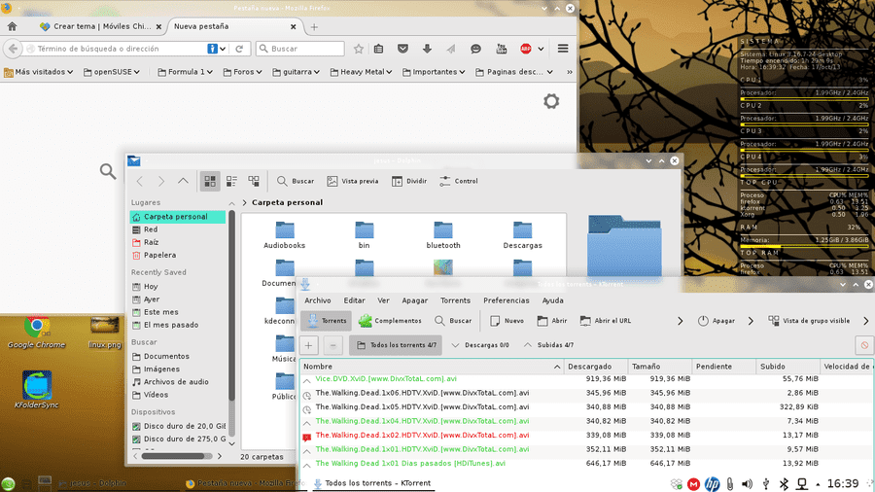Click KTorrent Apagar toolbar button
The width and height of the screenshot is (875, 492).
coord(716,321)
